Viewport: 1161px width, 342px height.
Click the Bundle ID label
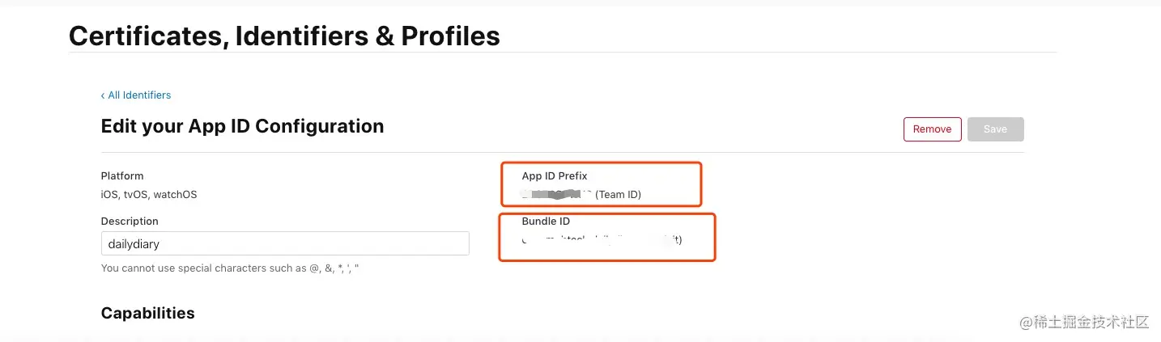click(x=540, y=221)
